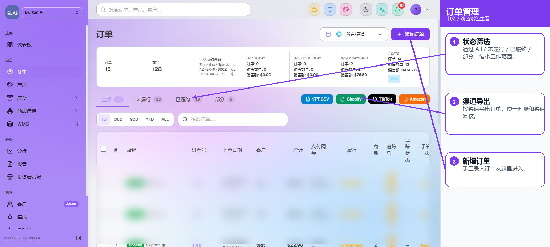Expand the user account chevron
Image resolution: width=550 pixels, height=247 pixels.
tap(427, 10)
